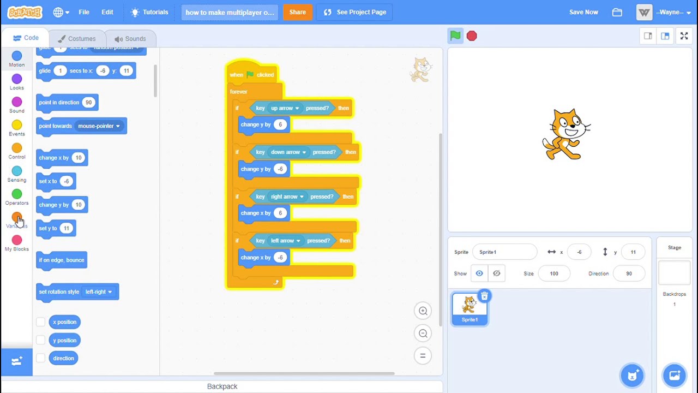Image resolution: width=698 pixels, height=393 pixels.
Task: Open the down arrow key dropdown
Action: 288,152
